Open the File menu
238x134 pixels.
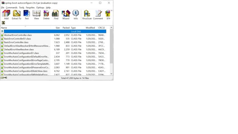click(x=3, y=7)
